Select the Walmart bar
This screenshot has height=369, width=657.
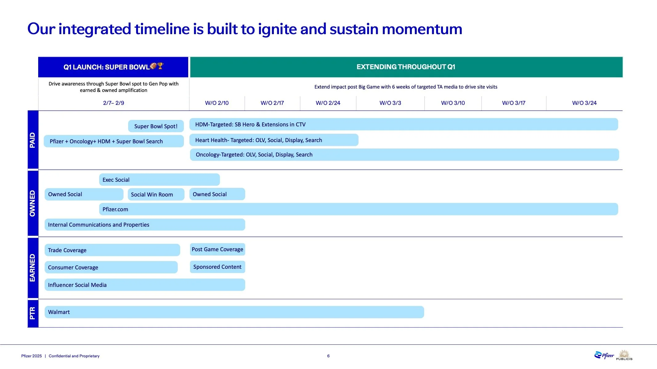pos(234,312)
